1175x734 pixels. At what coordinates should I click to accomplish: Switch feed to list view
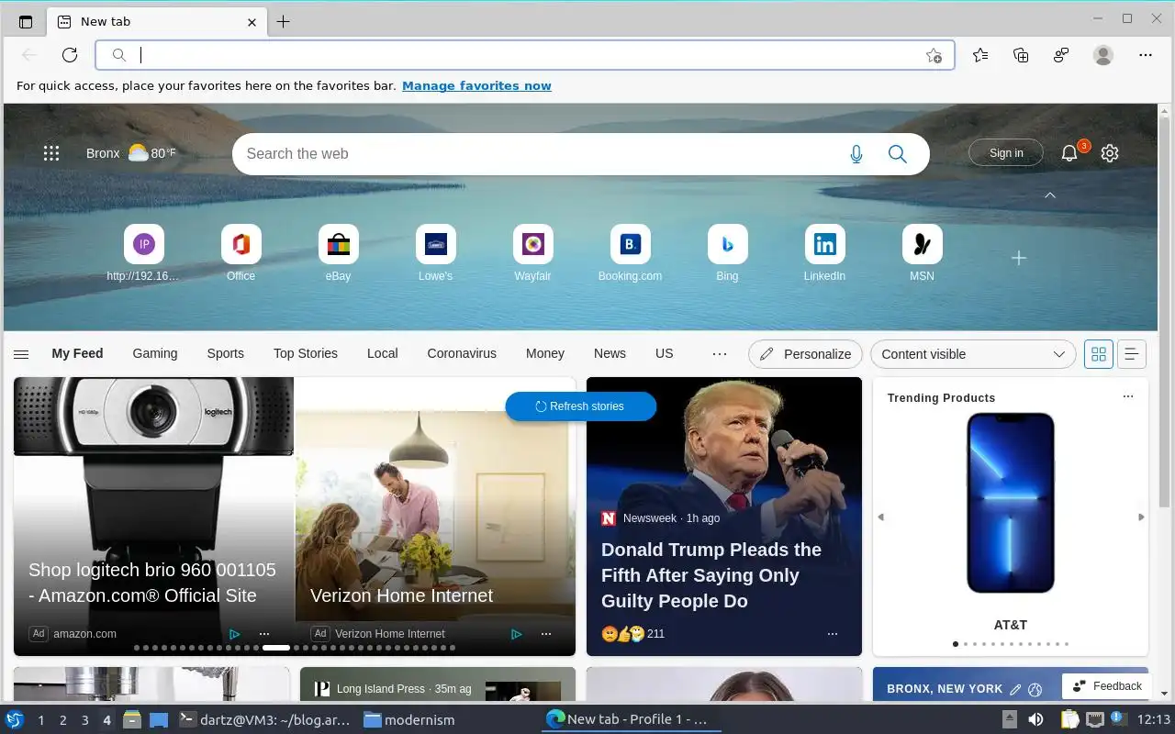1132,354
